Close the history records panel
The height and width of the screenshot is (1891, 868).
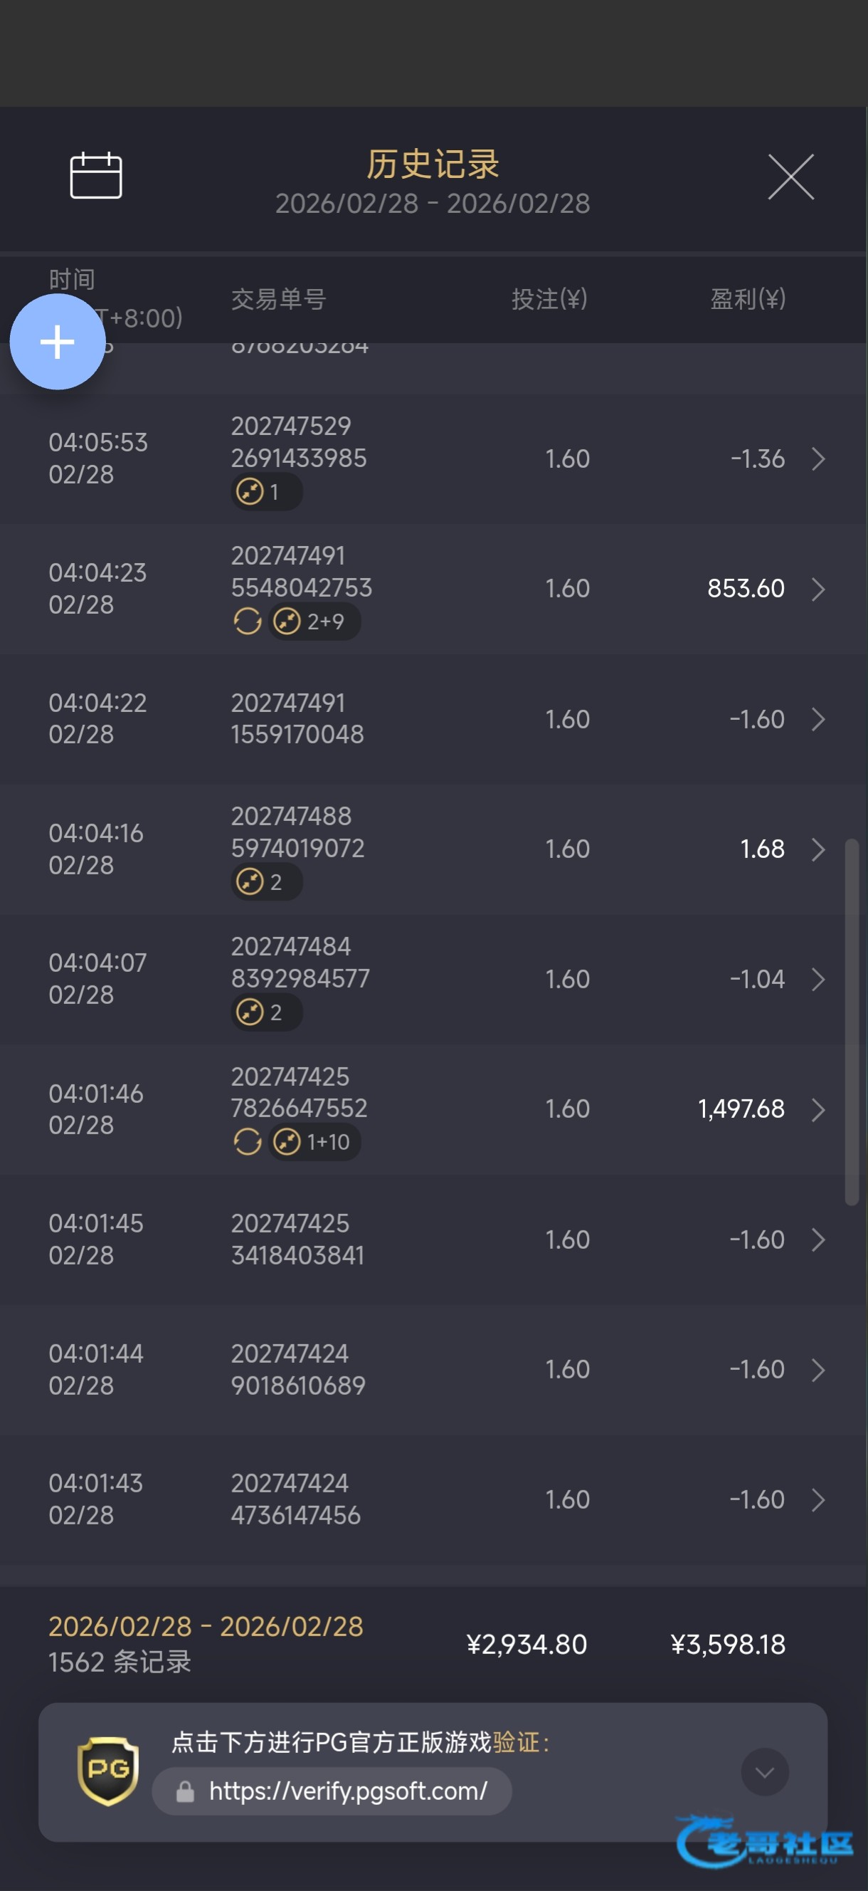click(x=790, y=177)
